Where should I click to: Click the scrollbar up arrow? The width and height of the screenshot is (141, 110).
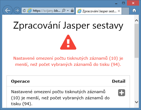coord(136,21)
